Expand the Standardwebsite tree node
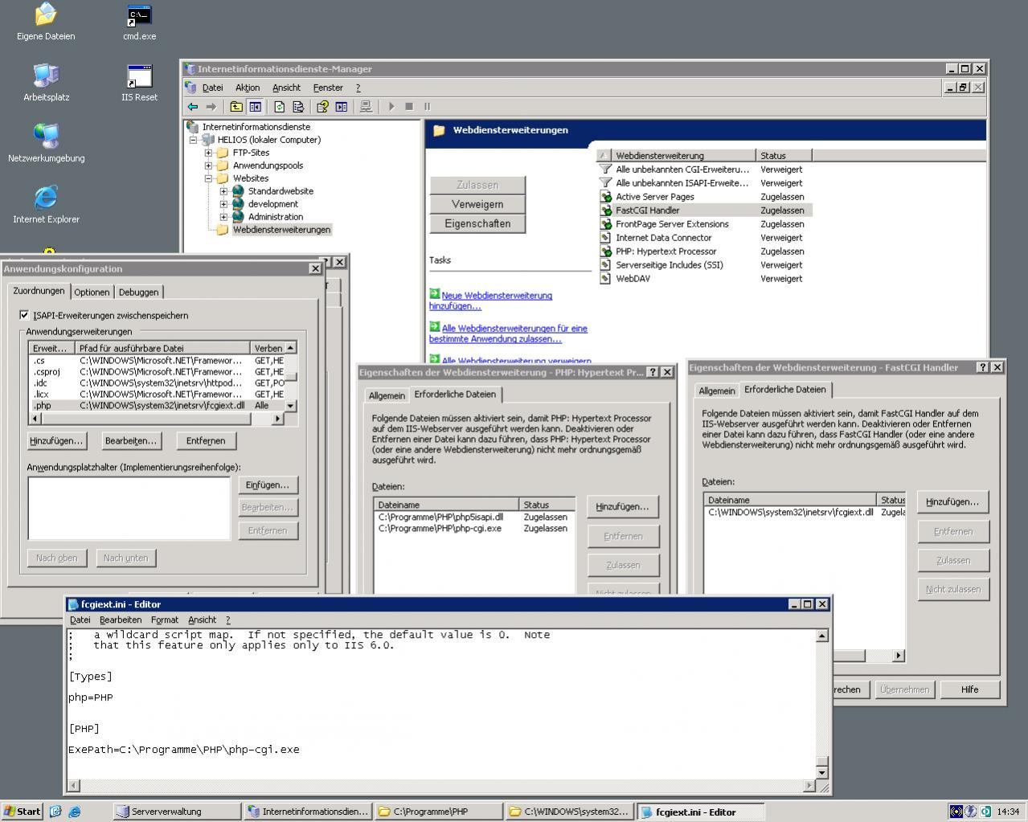1028x822 pixels. coord(223,191)
